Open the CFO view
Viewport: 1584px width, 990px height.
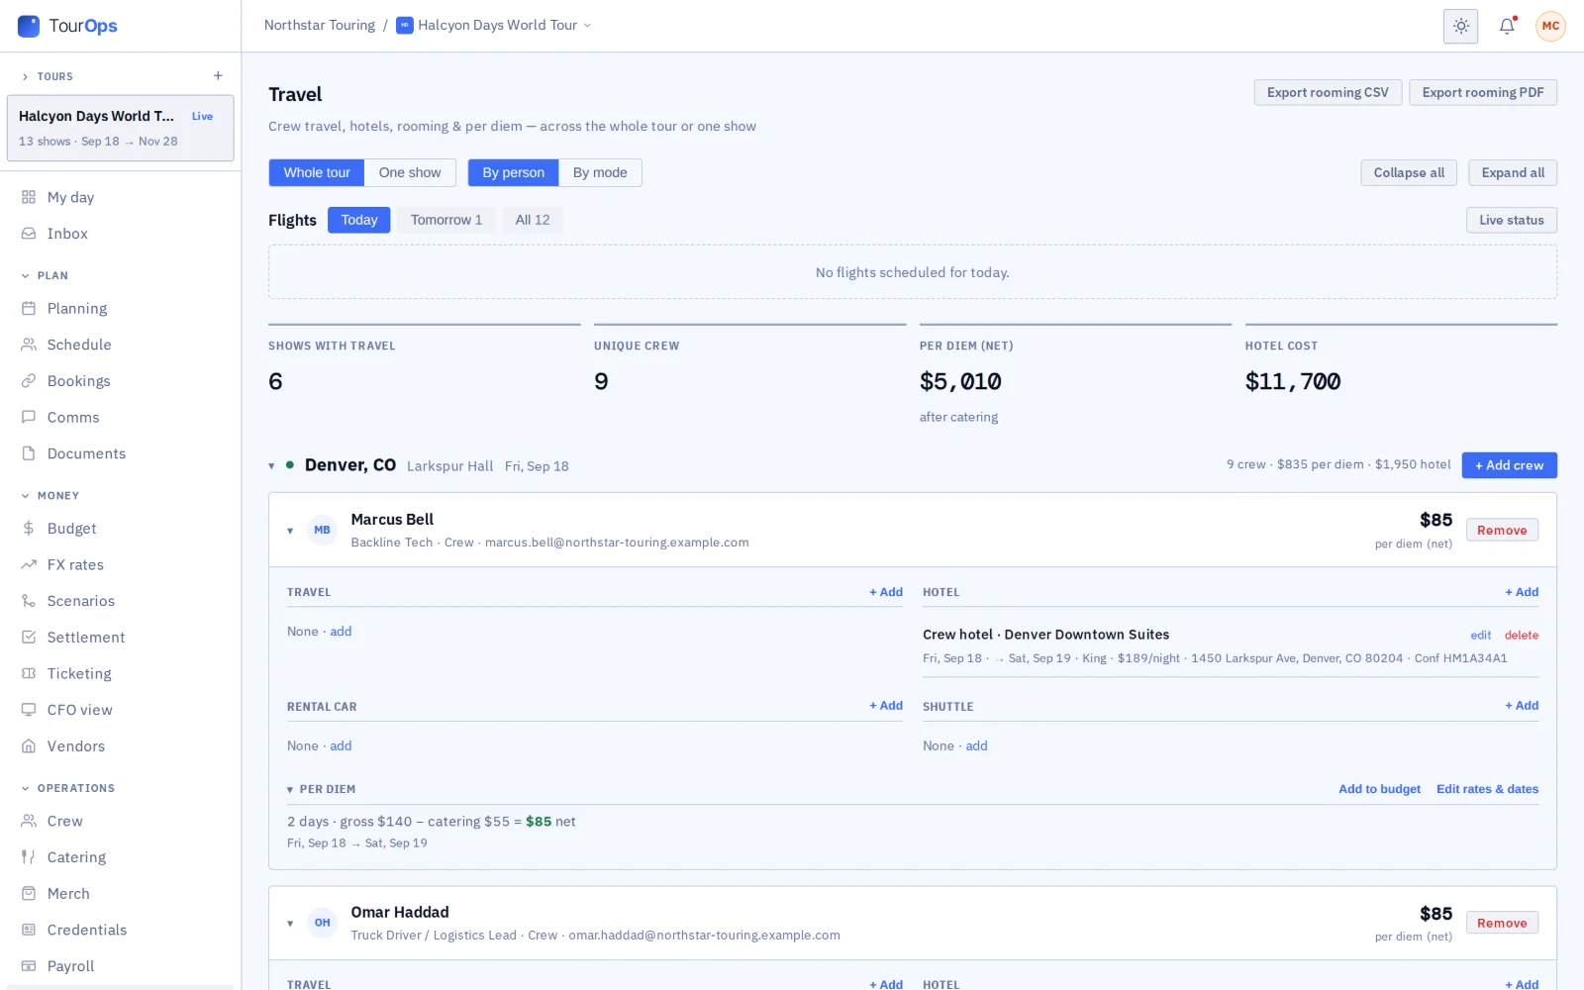pyautogui.click(x=120, y=710)
